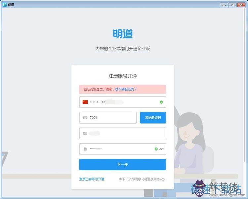Screen dimensions: 248x199
Task: Open the 登录已有账号开通 link
Action: coord(92,179)
